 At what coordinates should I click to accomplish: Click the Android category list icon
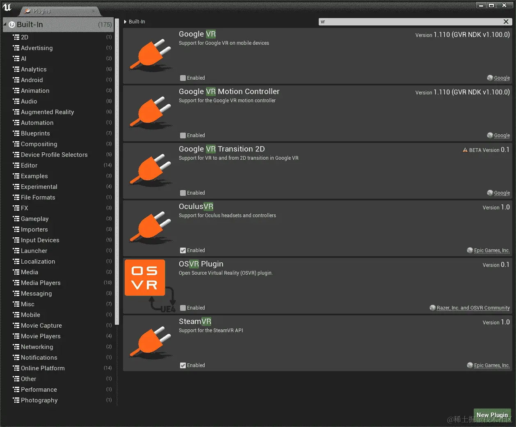point(16,80)
